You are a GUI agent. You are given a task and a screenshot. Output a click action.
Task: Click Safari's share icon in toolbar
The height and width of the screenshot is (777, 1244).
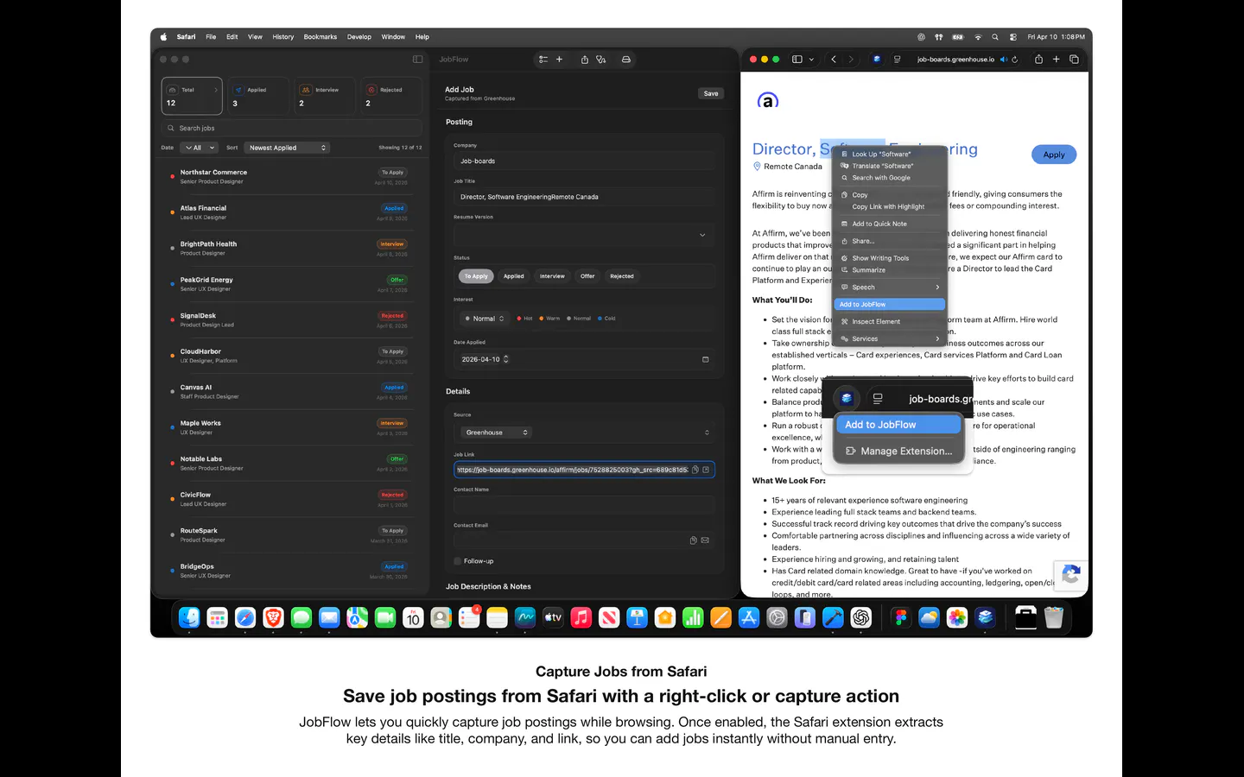[x=1038, y=60]
